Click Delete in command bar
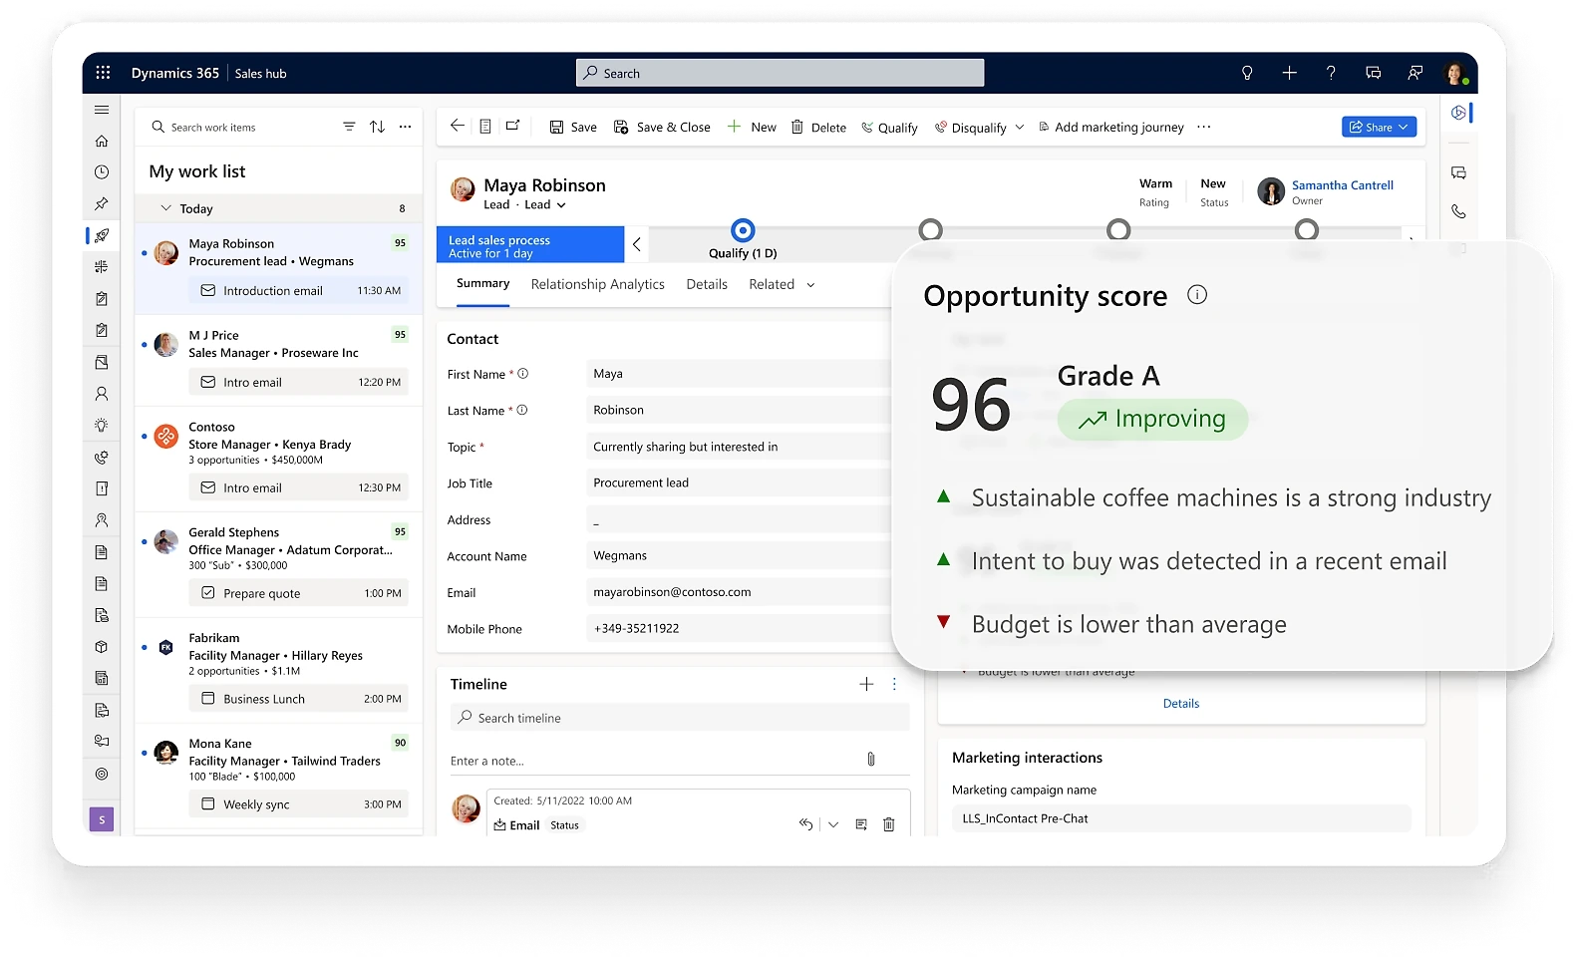This screenshot has height=959, width=1573. pyautogui.click(x=818, y=127)
